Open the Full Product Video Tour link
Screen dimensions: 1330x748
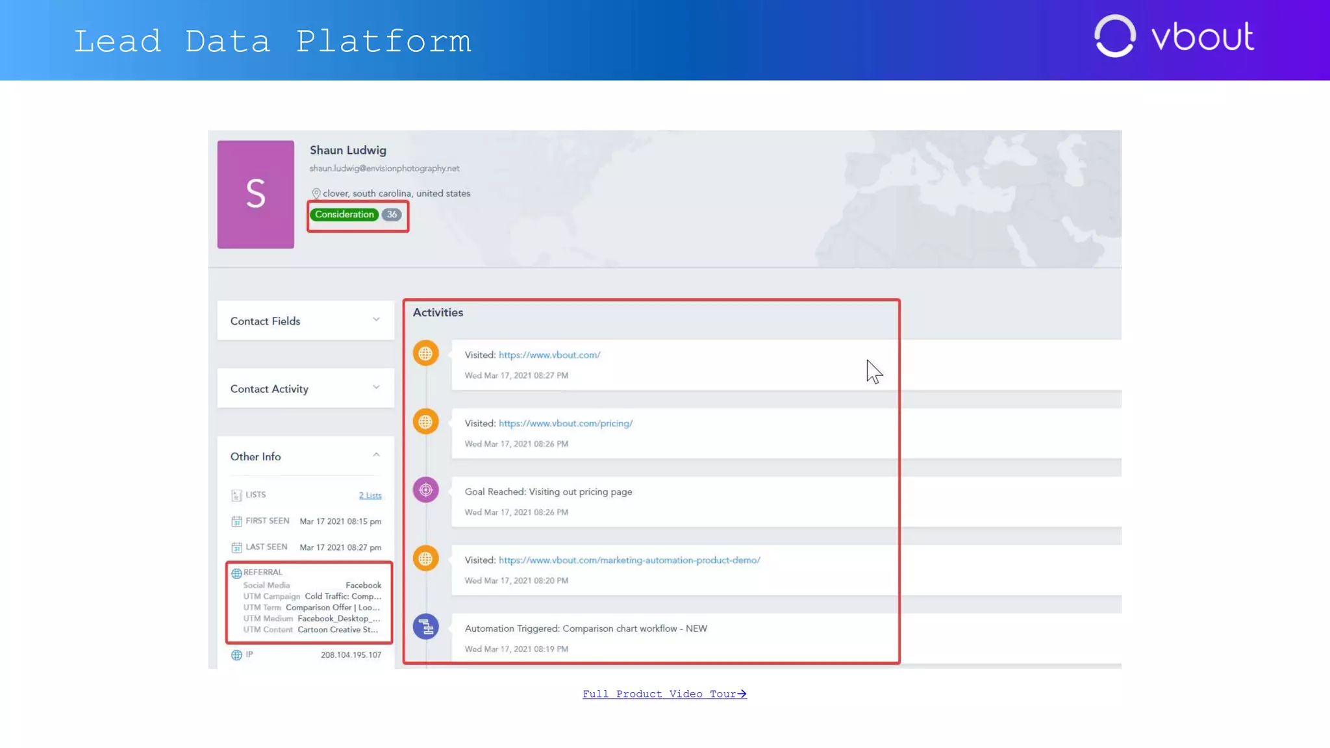[664, 694]
